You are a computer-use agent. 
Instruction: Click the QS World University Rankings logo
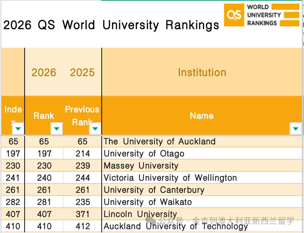(262, 15)
